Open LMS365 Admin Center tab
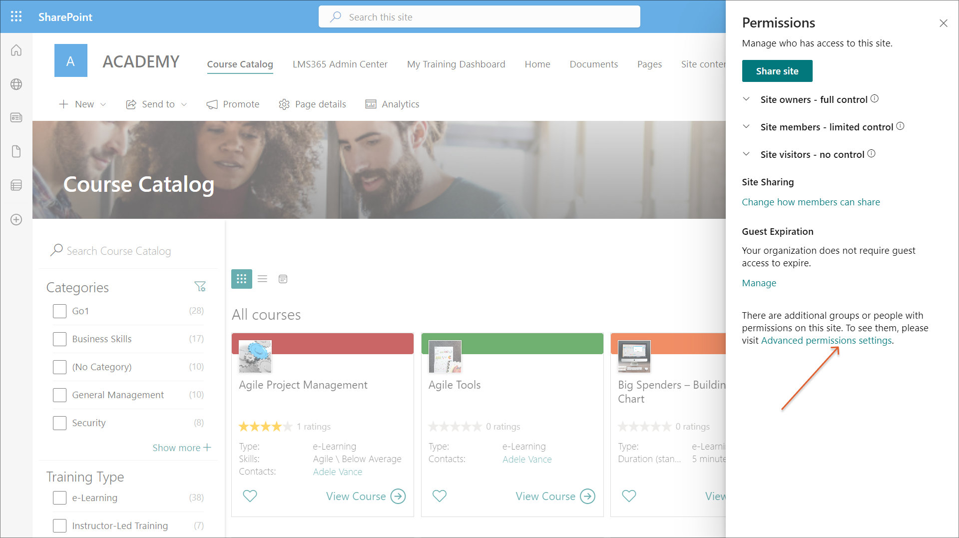The width and height of the screenshot is (959, 538). [x=340, y=64]
